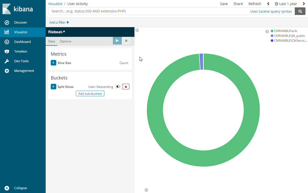Click the CMRAMBLE\erik green legend swatch
308x193 pixels.
click(272, 31)
